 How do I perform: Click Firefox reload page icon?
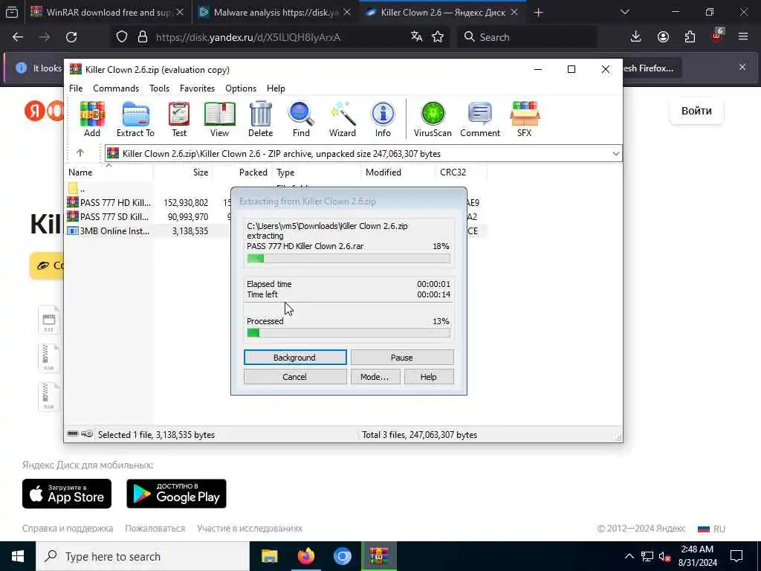71,37
